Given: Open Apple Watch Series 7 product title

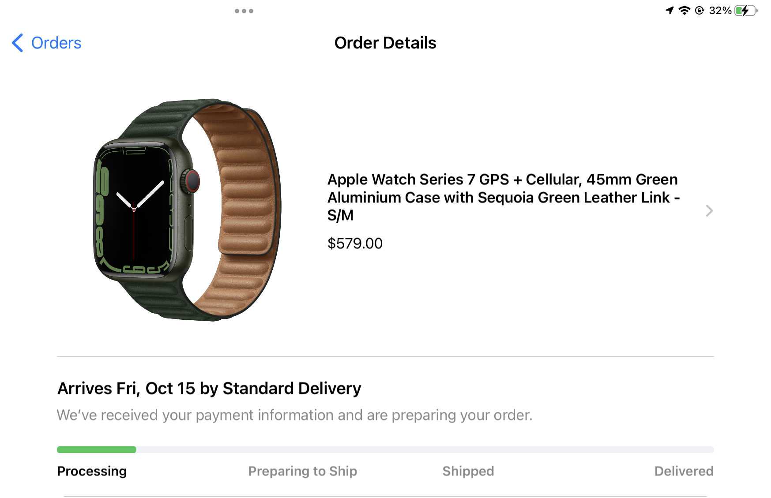Looking at the screenshot, I should pos(503,197).
